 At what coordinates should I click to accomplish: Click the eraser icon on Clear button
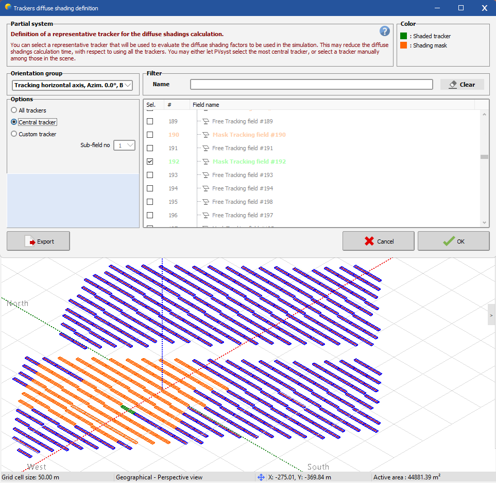[453, 84]
